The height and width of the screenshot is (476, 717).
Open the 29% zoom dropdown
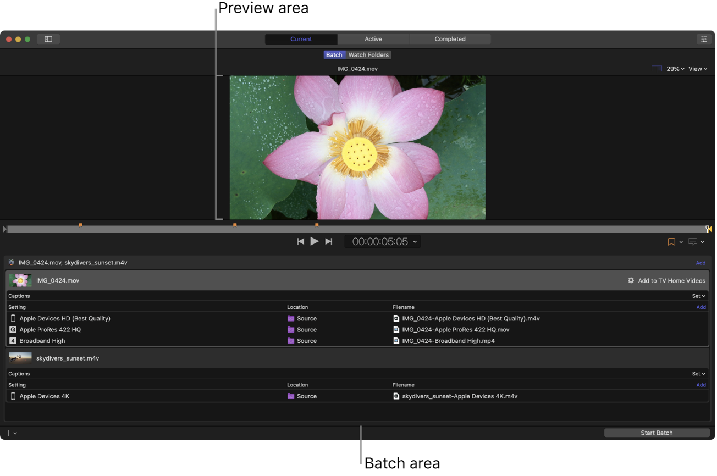click(x=675, y=69)
